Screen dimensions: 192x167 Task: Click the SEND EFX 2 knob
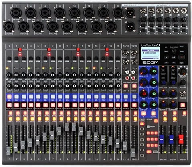click(144, 82)
